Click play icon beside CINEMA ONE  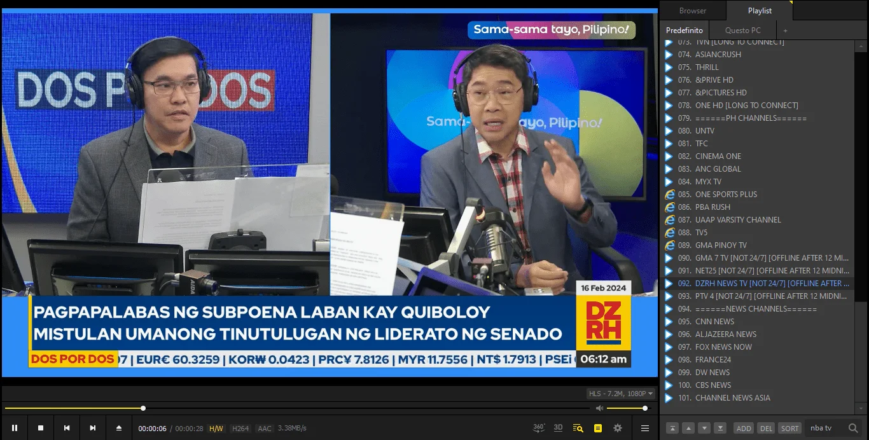pyautogui.click(x=669, y=156)
